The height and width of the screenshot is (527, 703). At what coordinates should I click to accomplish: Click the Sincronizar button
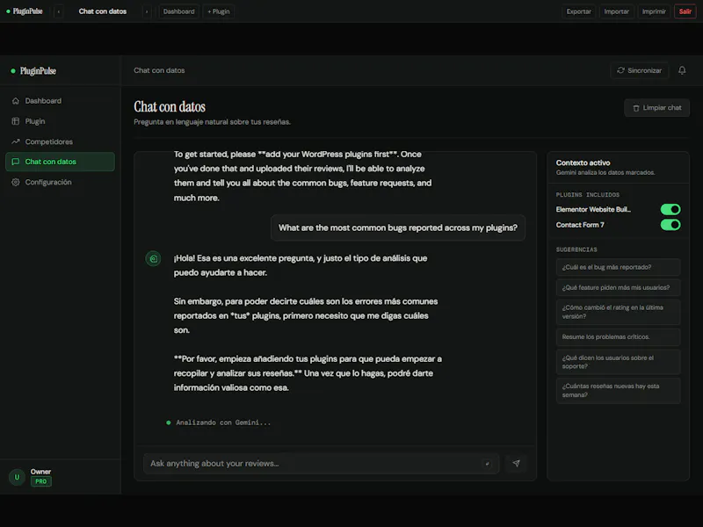pyautogui.click(x=640, y=70)
